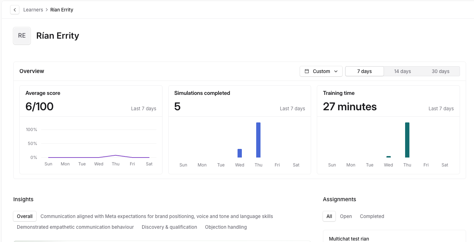The image size is (474, 242).
Task: Click Thursday bar in Simulations completed chart
Action: [x=258, y=140]
